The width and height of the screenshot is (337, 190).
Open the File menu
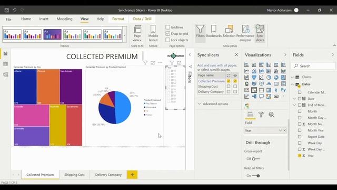click(8, 20)
